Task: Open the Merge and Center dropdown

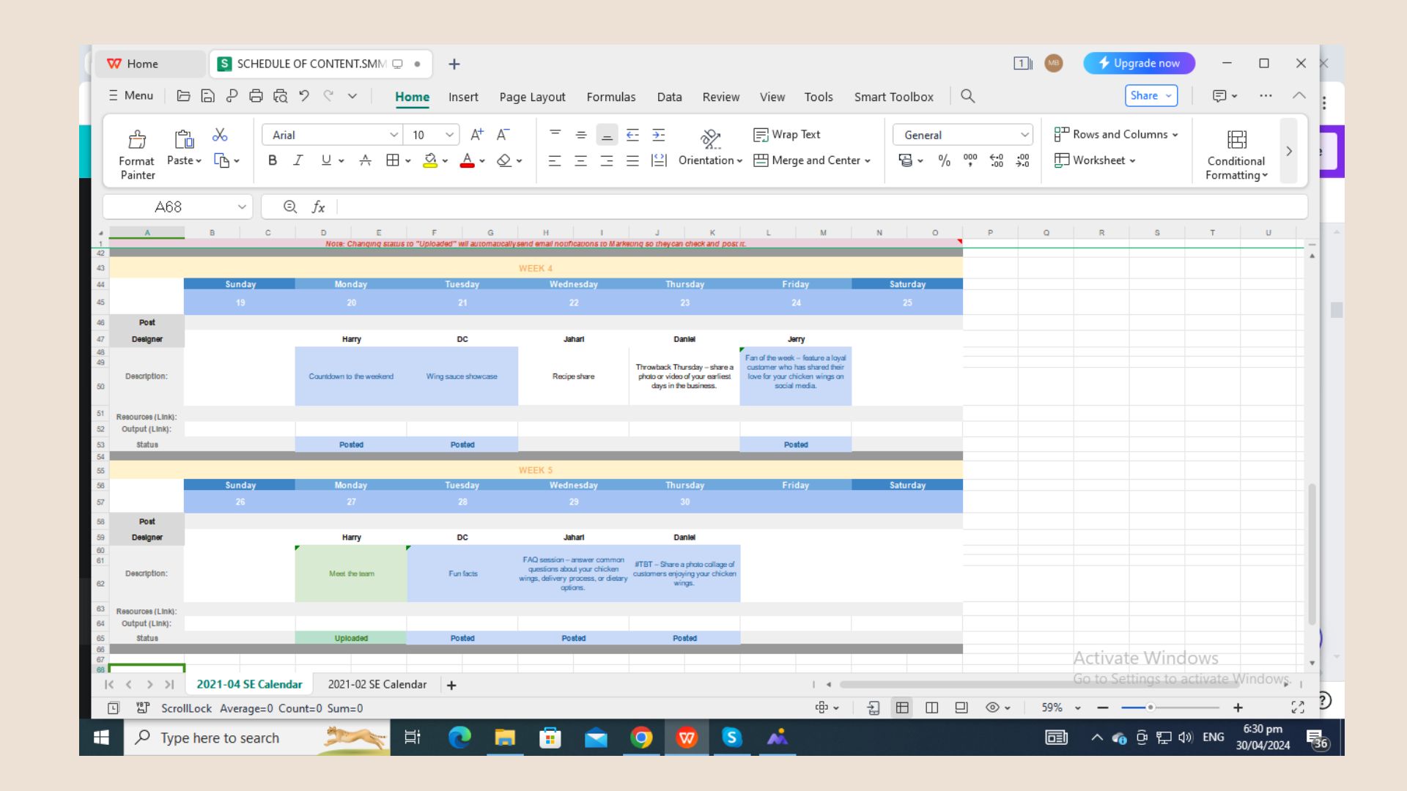Action: [868, 160]
